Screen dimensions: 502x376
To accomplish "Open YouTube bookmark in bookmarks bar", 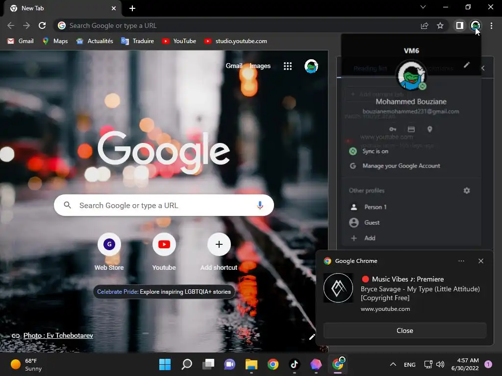I will (178, 41).
